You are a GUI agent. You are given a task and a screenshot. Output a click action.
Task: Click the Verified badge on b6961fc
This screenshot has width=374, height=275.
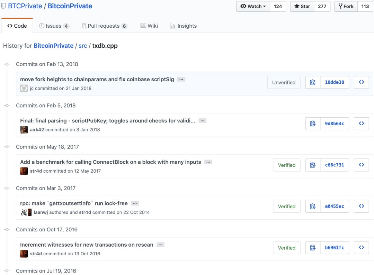click(287, 248)
